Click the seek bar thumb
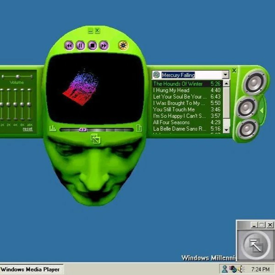Viewport: 275px width, 275px height. [83, 130]
